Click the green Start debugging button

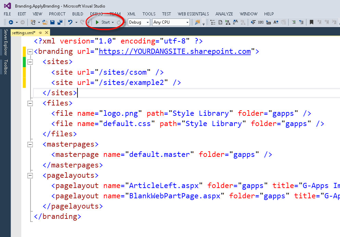tap(103, 22)
